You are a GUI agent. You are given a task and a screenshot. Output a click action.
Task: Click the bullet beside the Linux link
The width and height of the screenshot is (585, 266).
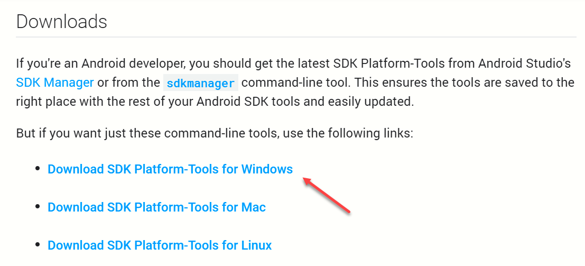coord(38,244)
